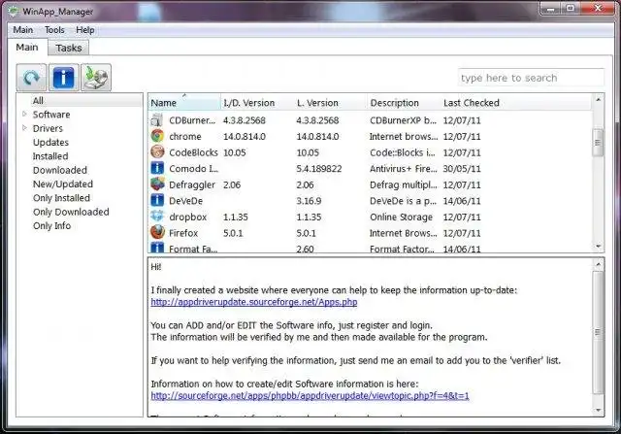Select the Downloaded category
This screenshot has height=434, width=621.
60,170
